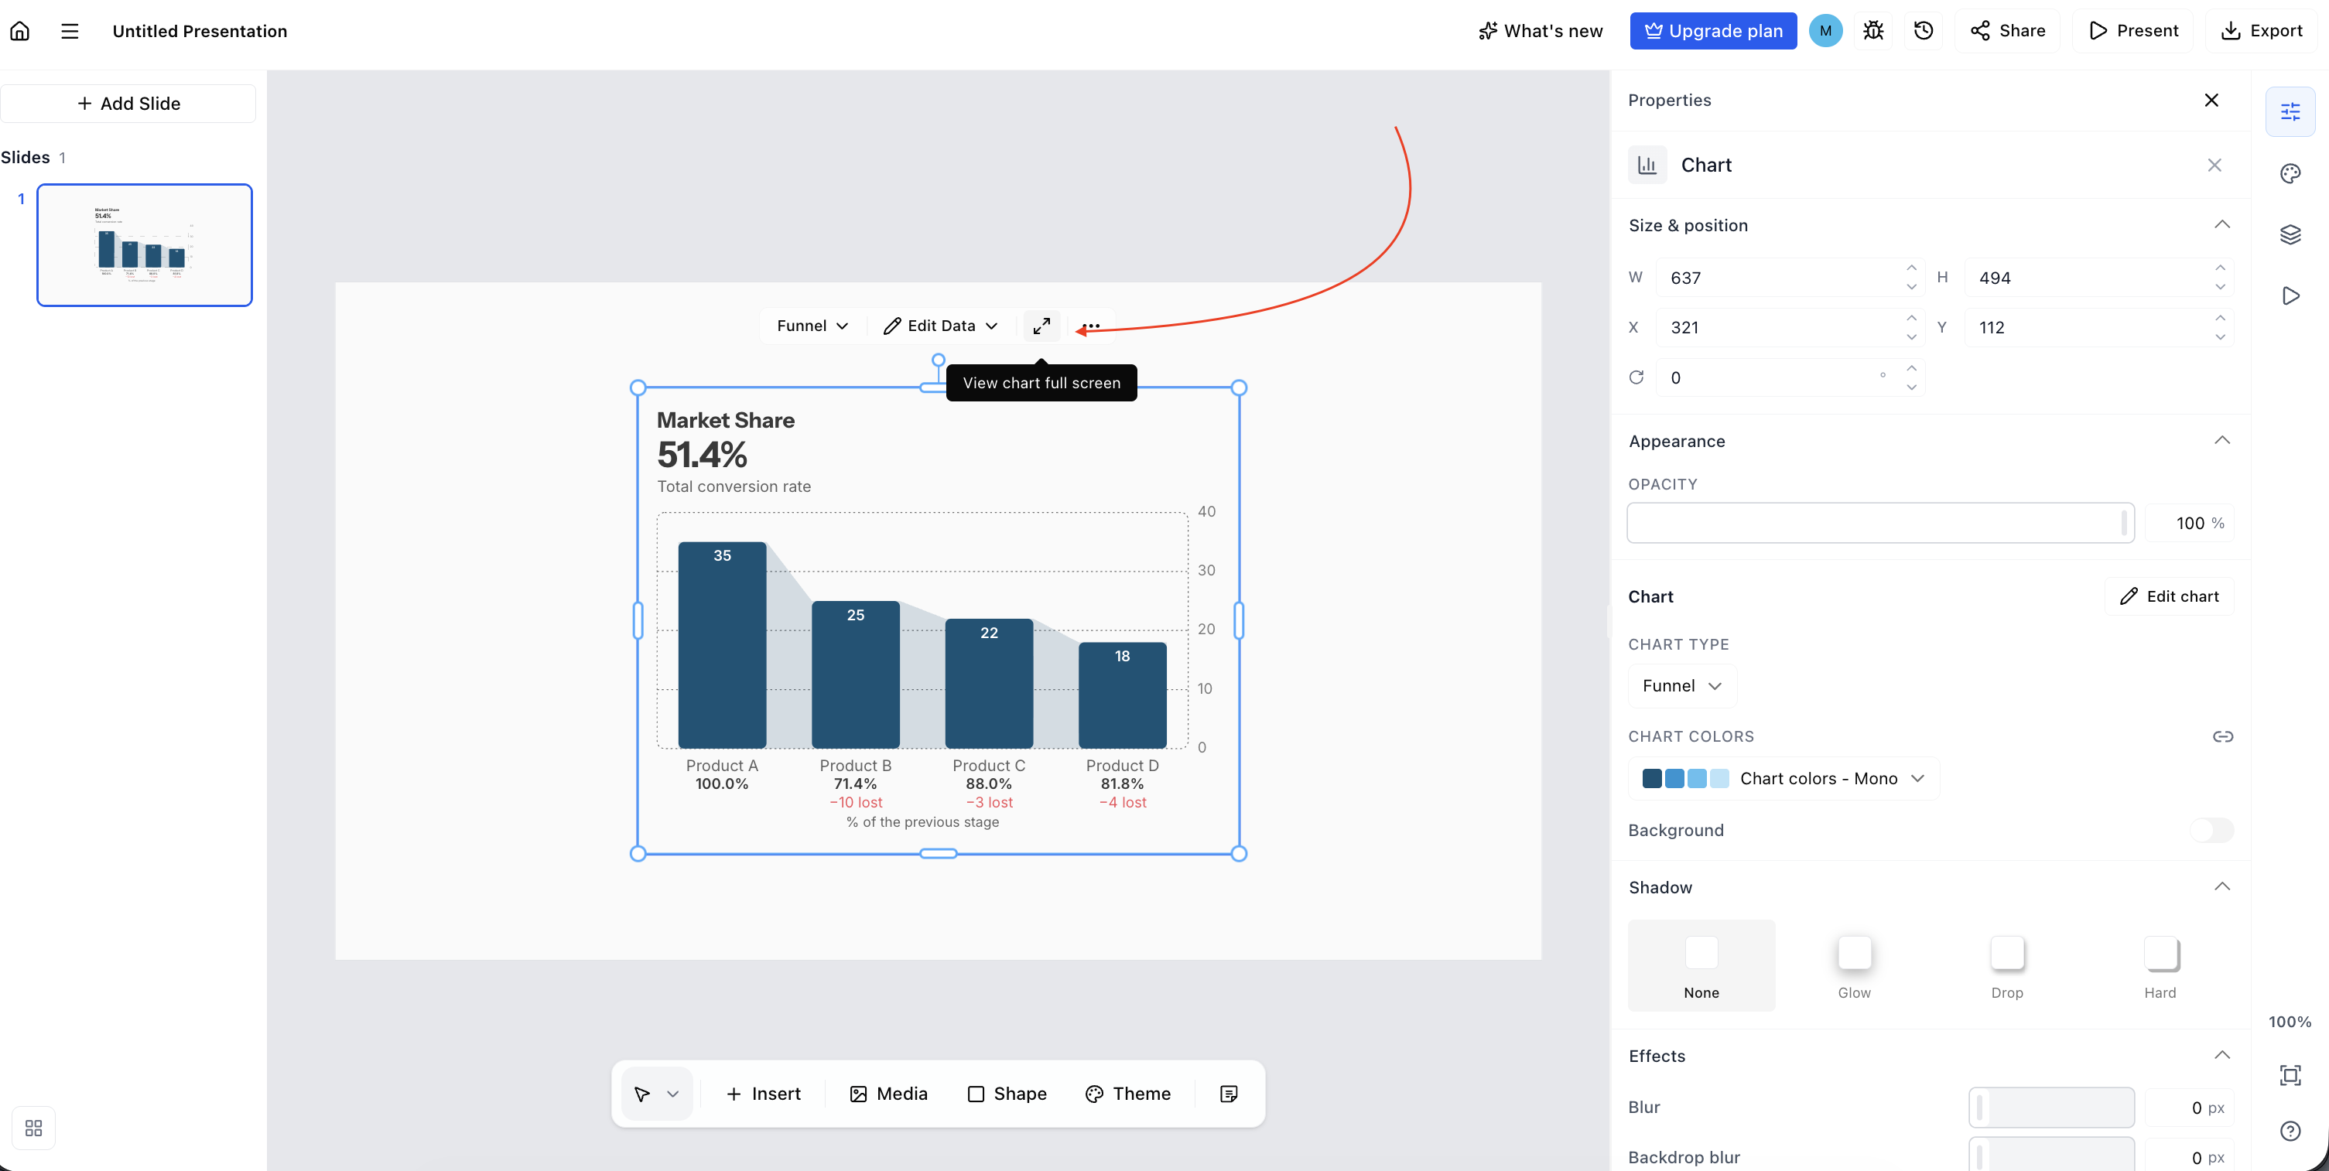Open the properties sliders sidebar tab
The image size is (2329, 1171).
click(2290, 111)
